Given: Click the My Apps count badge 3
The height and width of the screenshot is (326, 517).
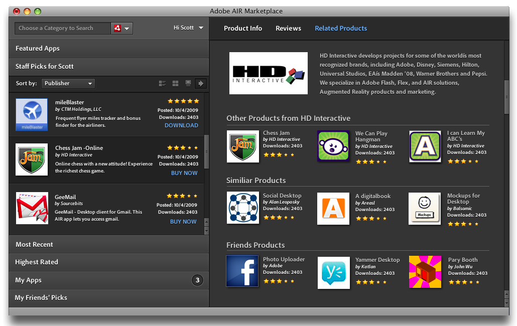Looking at the screenshot, I should point(197,280).
